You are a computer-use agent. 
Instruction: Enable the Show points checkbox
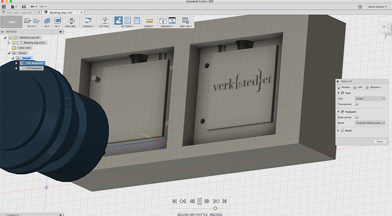357,117
